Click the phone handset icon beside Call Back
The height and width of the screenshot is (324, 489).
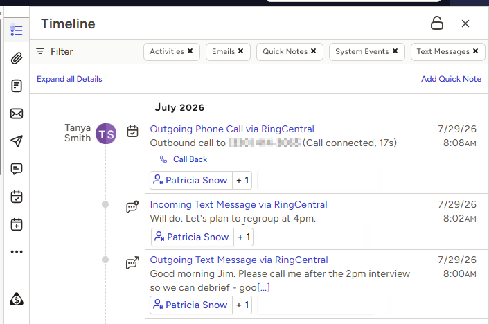(163, 159)
